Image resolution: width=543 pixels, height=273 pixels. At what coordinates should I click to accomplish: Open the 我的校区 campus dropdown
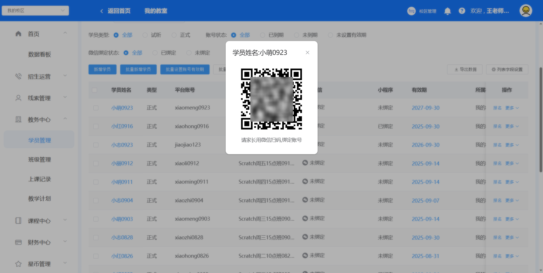click(x=35, y=11)
